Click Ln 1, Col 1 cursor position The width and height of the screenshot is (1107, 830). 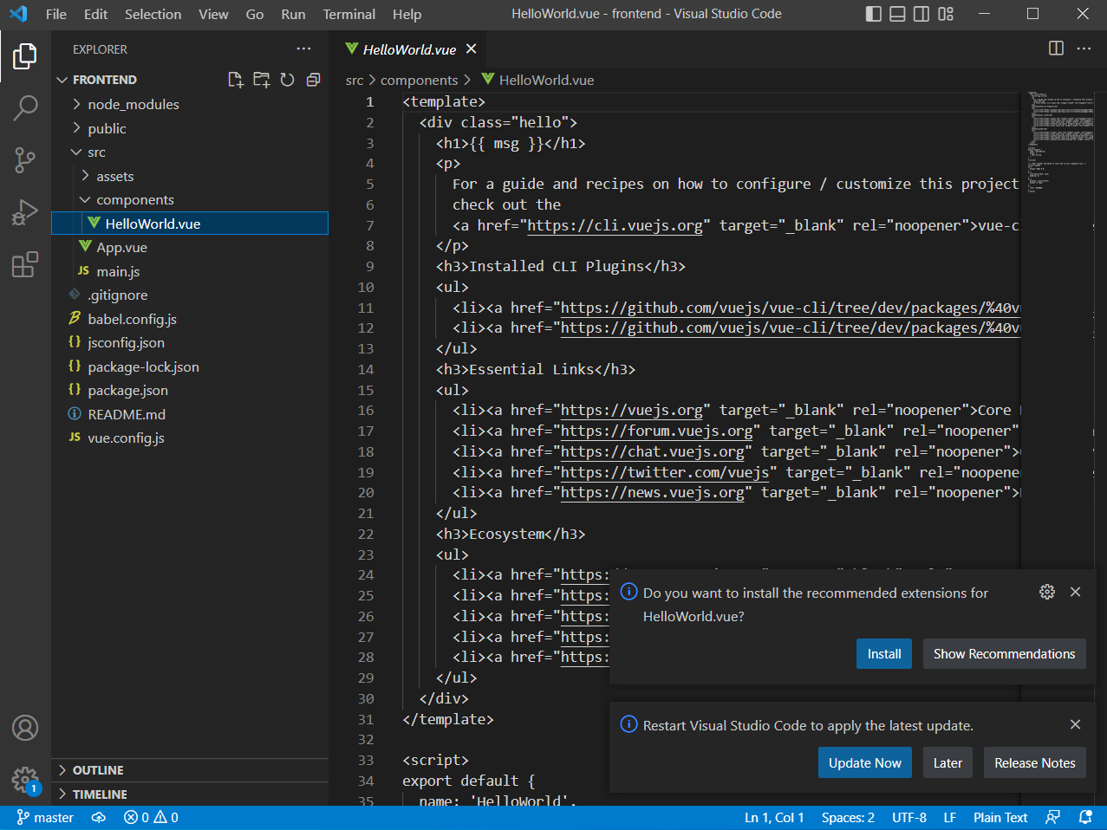click(774, 818)
